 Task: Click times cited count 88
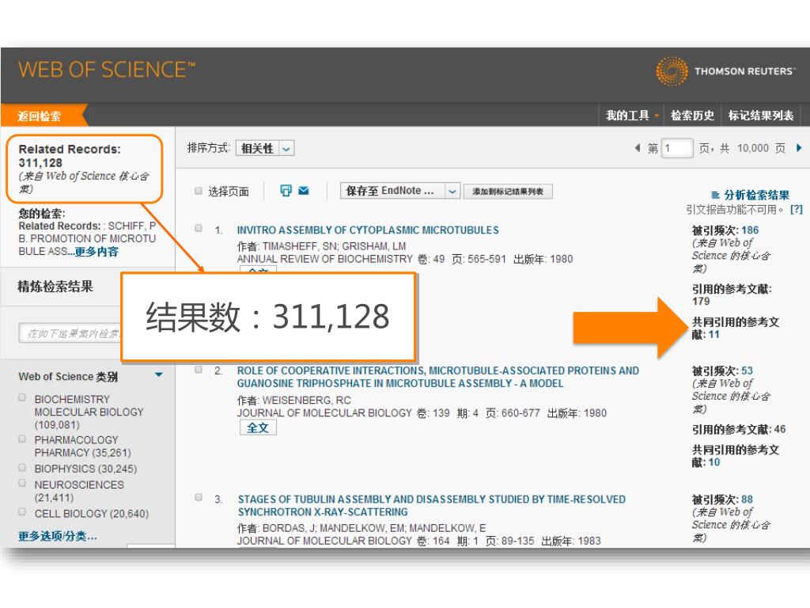(x=747, y=500)
